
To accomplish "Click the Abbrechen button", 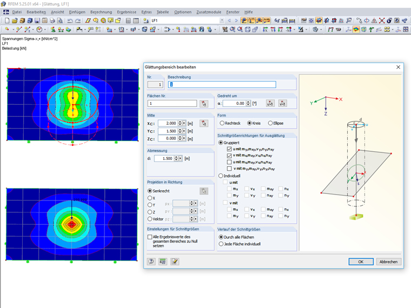I will point(388,262).
